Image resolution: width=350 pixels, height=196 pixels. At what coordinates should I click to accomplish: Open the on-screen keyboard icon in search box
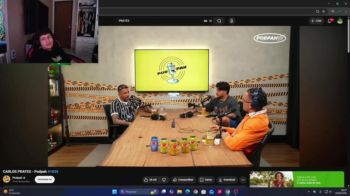[x=205, y=21]
